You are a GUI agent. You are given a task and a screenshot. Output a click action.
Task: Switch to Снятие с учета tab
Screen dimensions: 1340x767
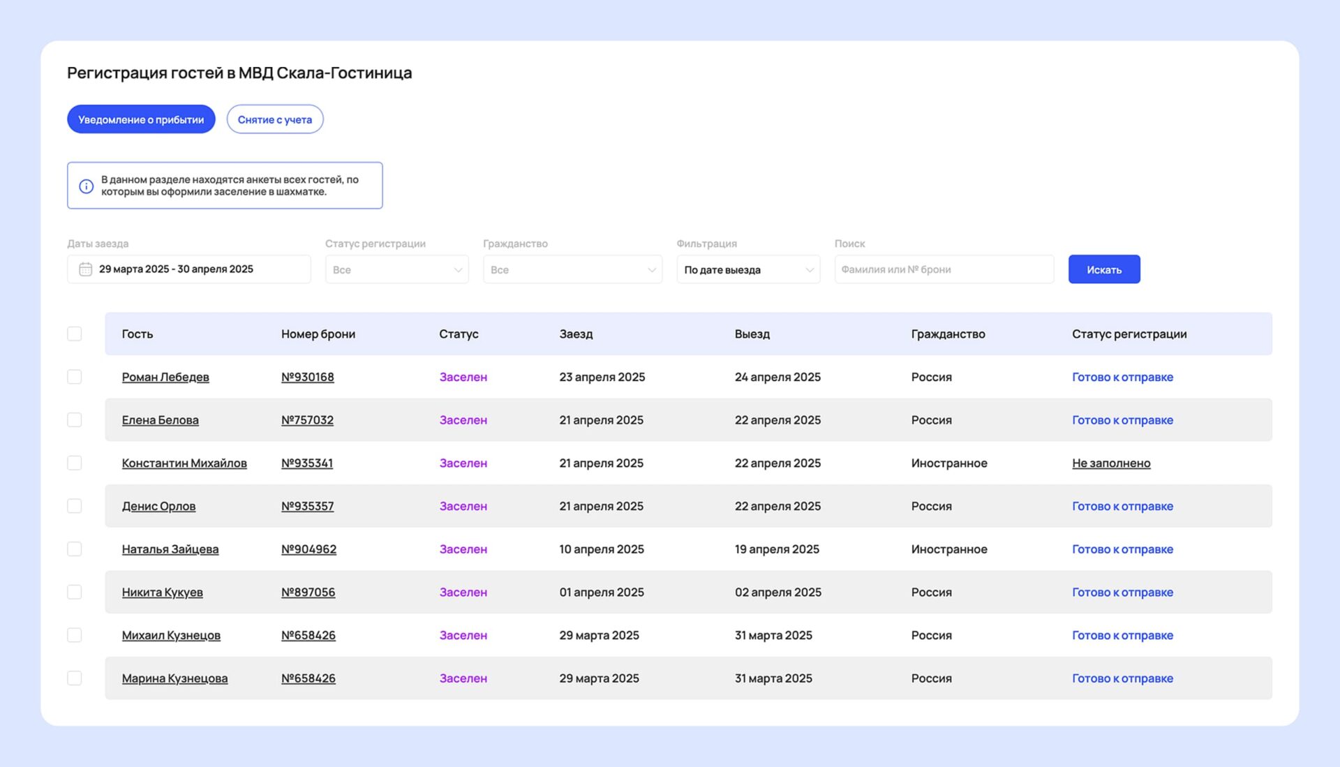click(274, 119)
